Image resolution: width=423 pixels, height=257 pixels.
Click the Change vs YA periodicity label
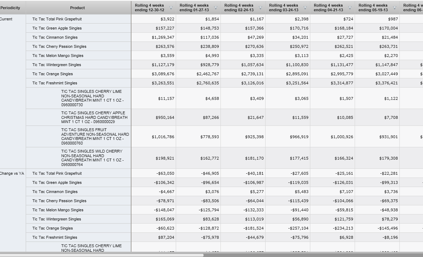click(x=12, y=173)
